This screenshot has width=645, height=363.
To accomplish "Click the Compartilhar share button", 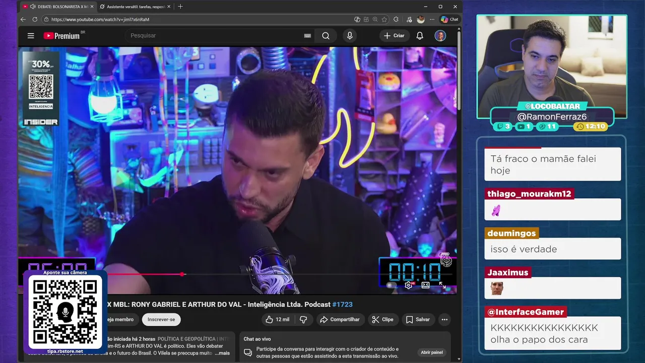I will (x=340, y=319).
